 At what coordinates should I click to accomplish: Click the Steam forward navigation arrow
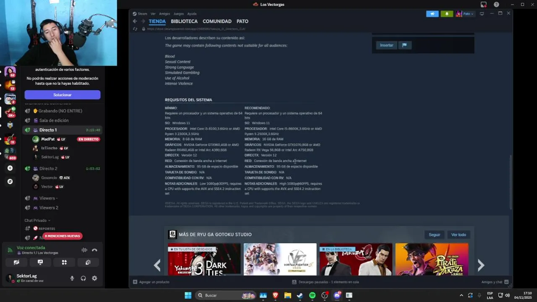143,21
